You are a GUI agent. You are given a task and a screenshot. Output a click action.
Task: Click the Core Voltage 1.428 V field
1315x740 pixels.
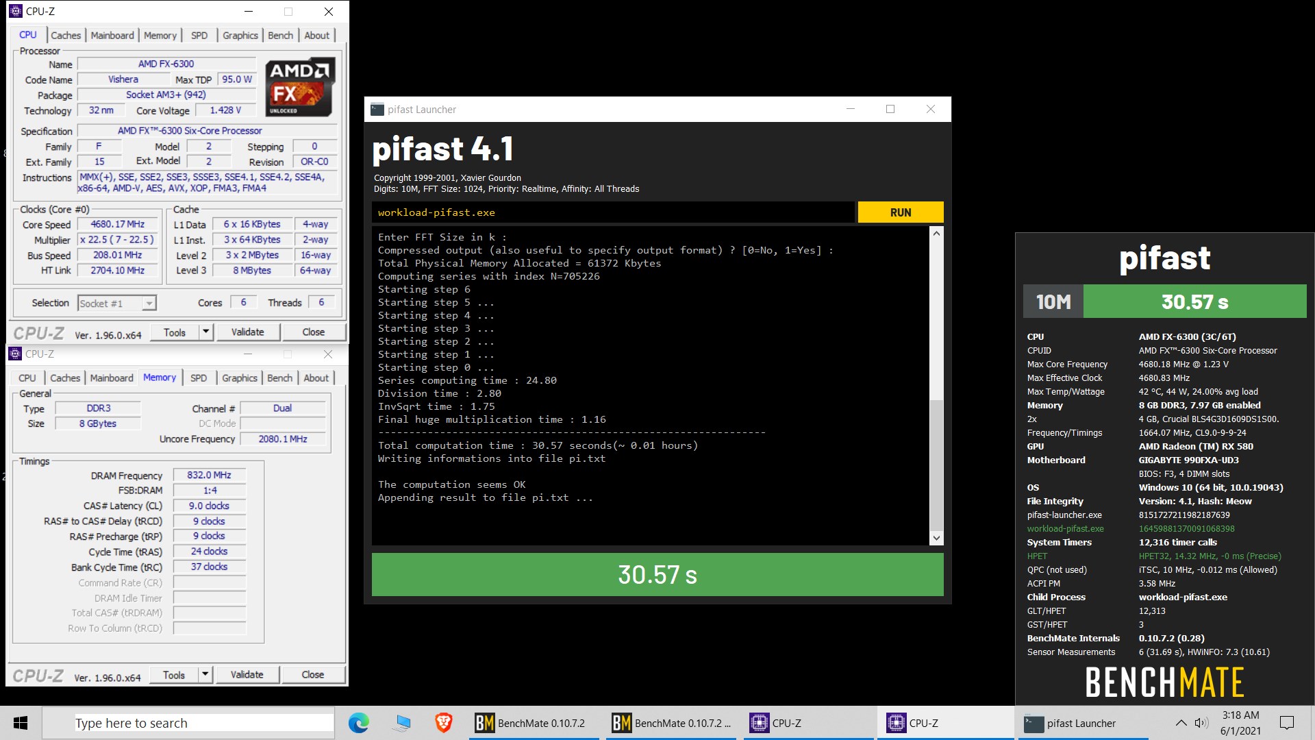(x=225, y=110)
